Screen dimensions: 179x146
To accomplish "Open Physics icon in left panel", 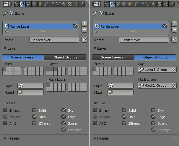I will pyautogui.click(x=82, y=4).
